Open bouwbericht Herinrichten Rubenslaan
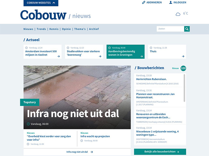The height and width of the screenshot is (156, 209). click(152, 79)
